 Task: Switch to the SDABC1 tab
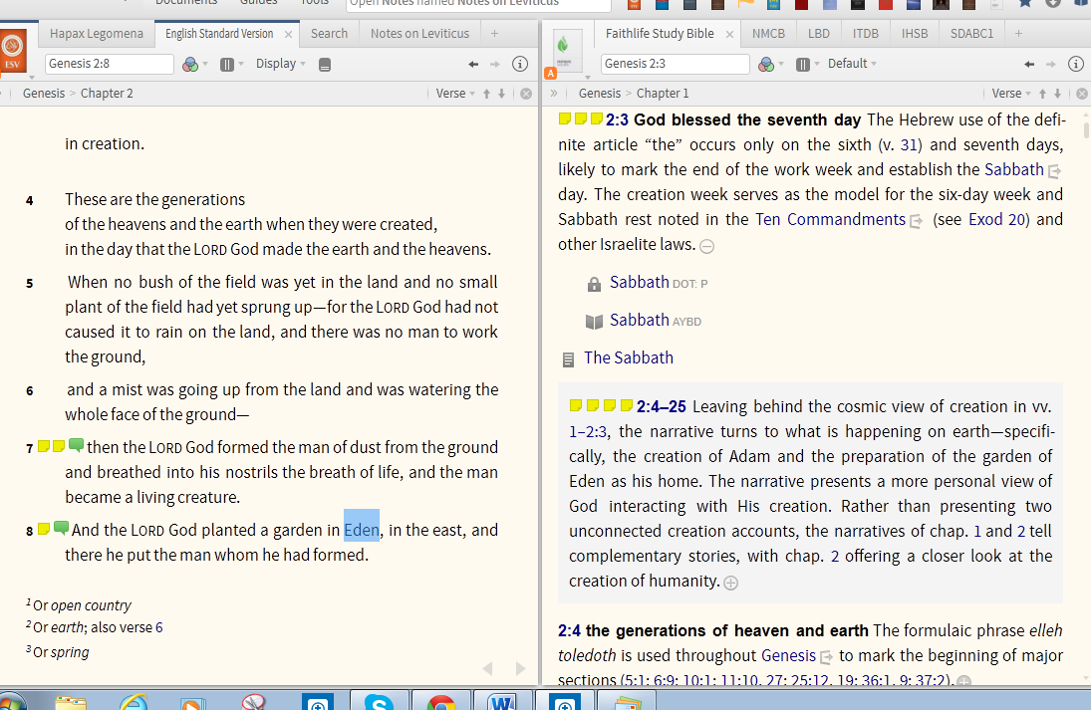(971, 34)
